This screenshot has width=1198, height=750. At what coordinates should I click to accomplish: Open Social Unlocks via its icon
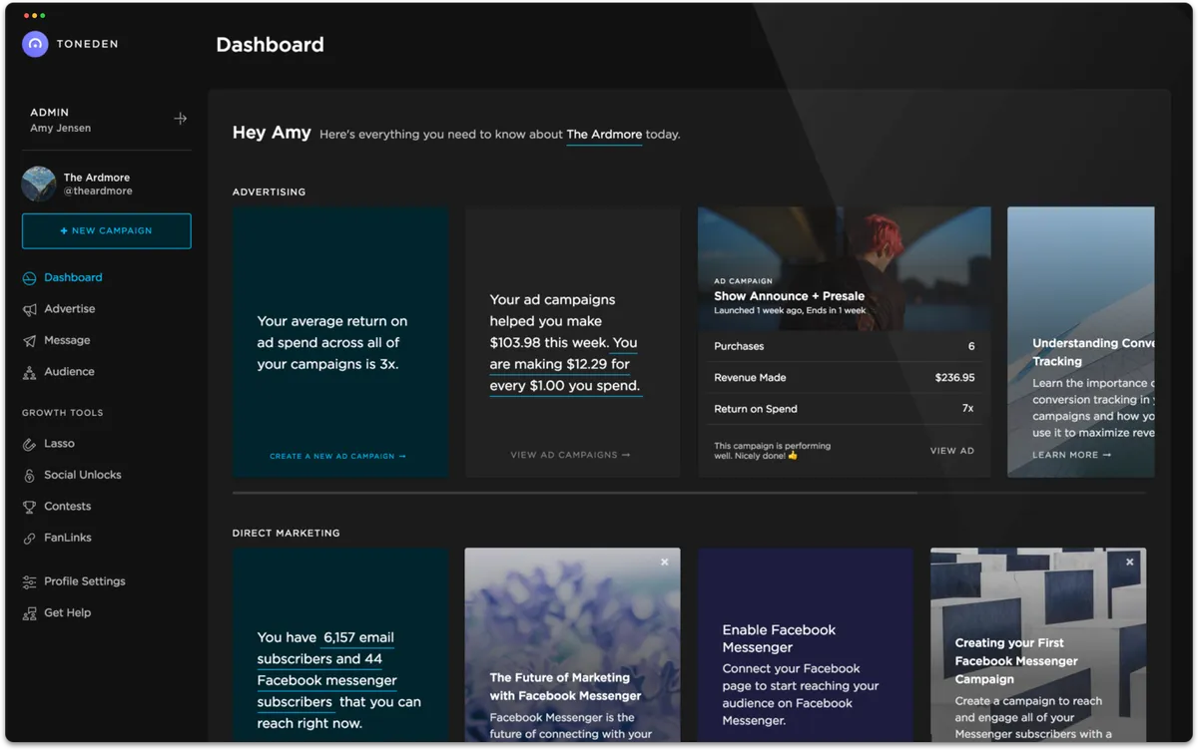tap(34, 475)
